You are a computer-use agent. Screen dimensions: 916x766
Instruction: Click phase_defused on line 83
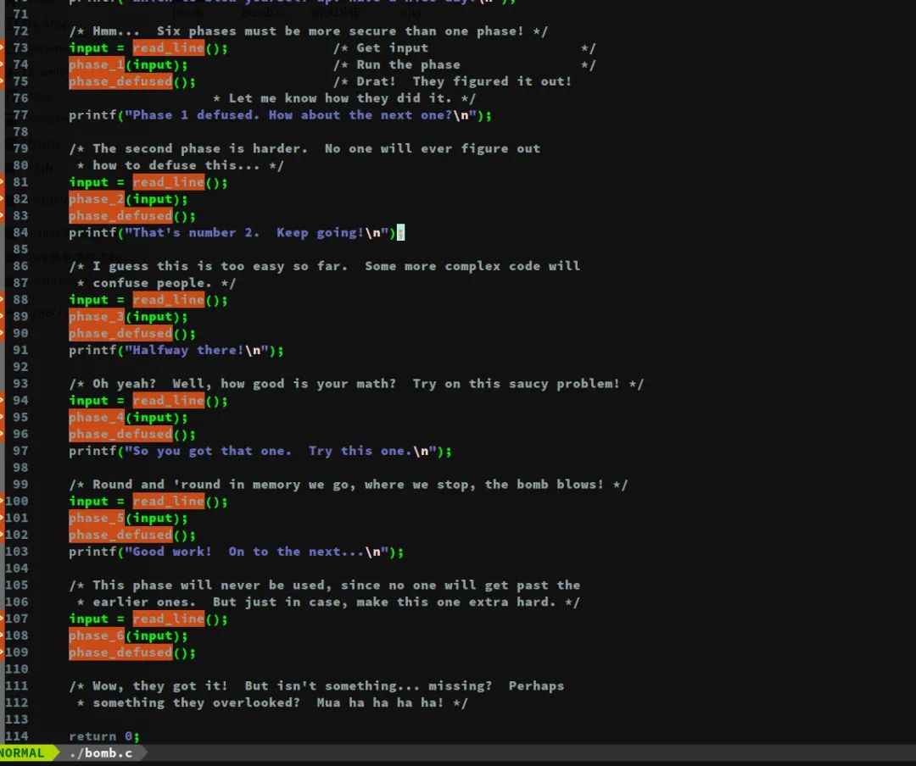120,215
